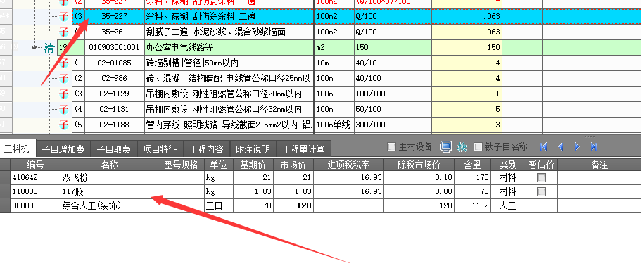Viewport: 641px width, 273px height.
Task: Select the highlighted 涂料、裱糊 刮仿瓷涂料 二遍 row
Action: [x=229, y=16]
